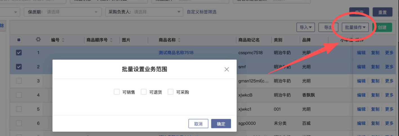Check the 可销售 checkbox
The height and width of the screenshot is (136, 399).
117,92
